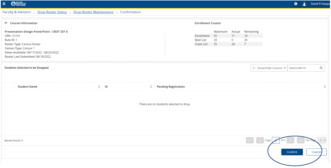Go to first page of results
331x168 pixels.
pyautogui.click(x=250, y=140)
